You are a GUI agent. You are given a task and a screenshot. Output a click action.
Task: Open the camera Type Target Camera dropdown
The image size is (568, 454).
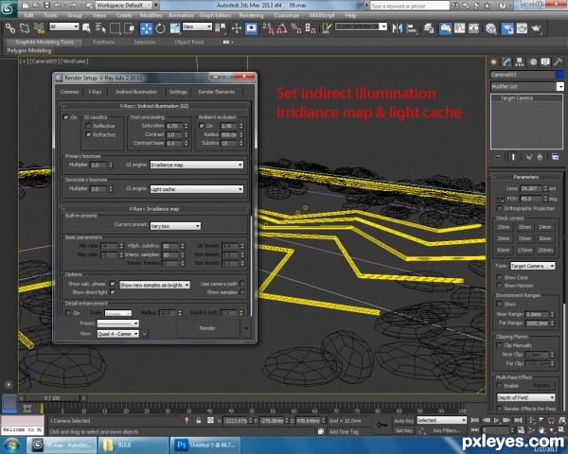click(532, 266)
